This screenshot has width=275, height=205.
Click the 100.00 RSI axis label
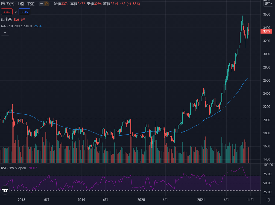coord(268,165)
